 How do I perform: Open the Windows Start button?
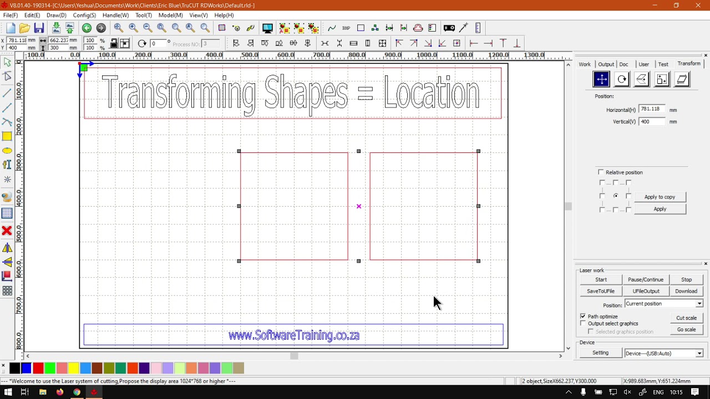coord(8,392)
